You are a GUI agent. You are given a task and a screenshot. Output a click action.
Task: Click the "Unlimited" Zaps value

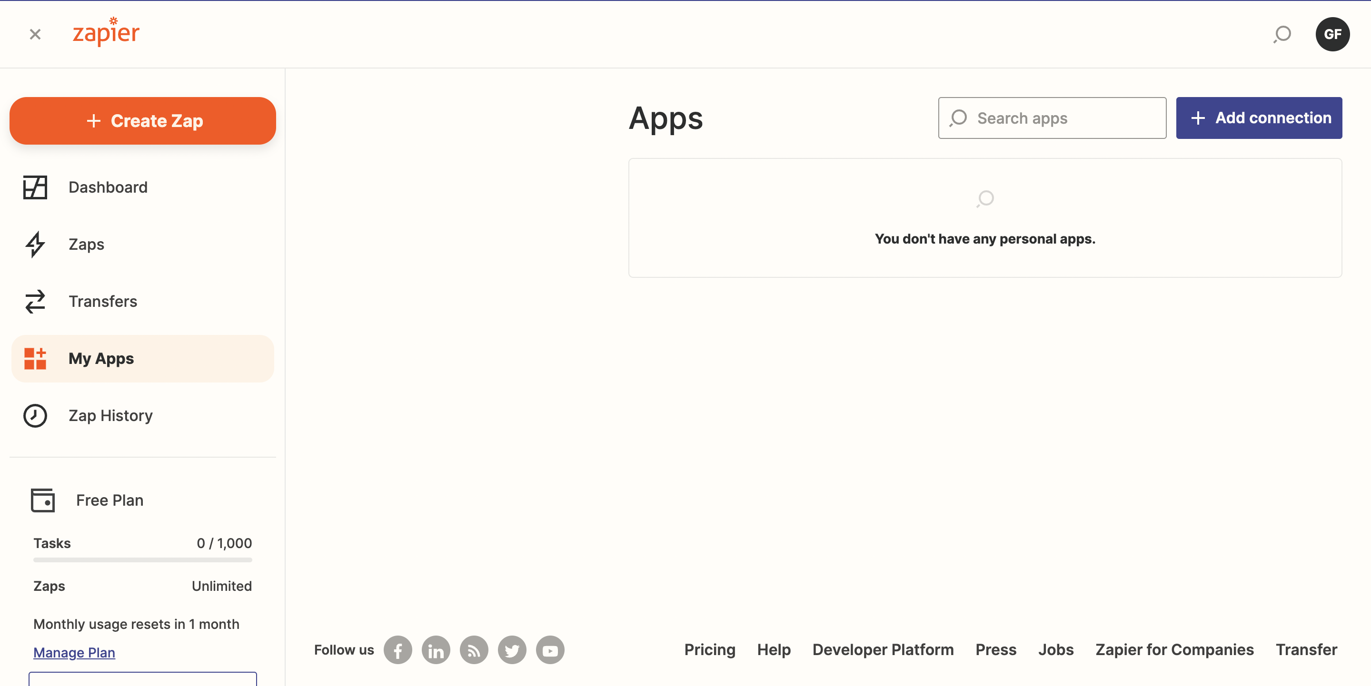[x=221, y=586]
